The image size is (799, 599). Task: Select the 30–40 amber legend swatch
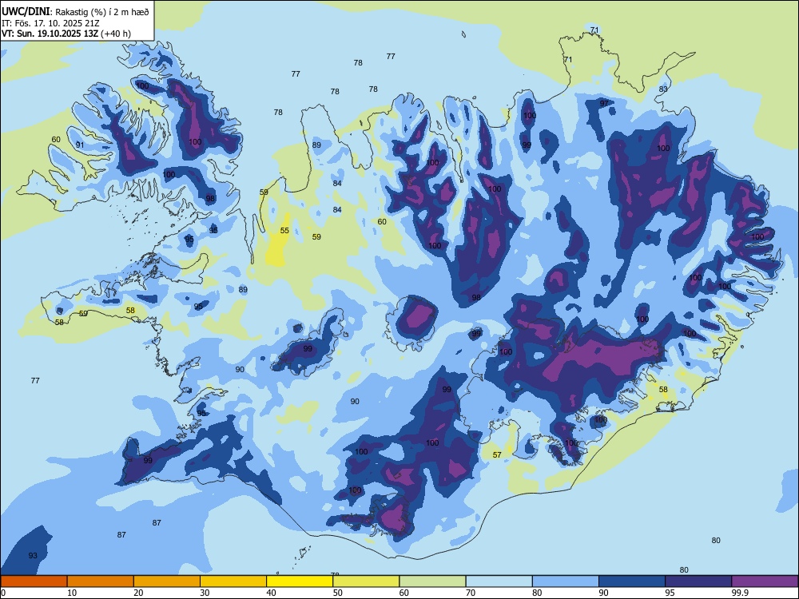(x=233, y=581)
